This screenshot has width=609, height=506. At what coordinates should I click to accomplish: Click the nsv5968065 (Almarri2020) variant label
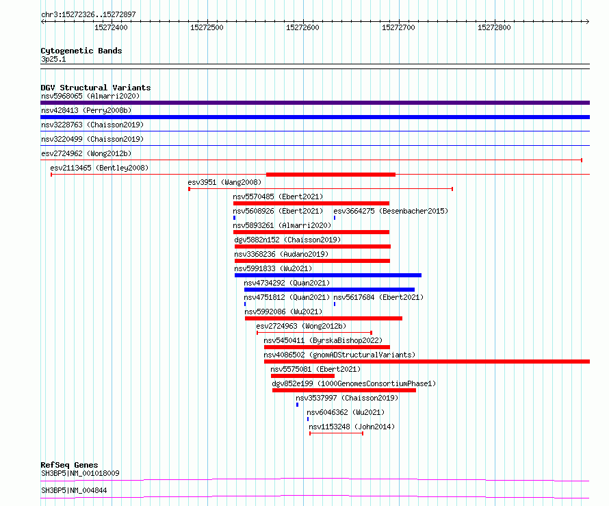click(x=90, y=96)
